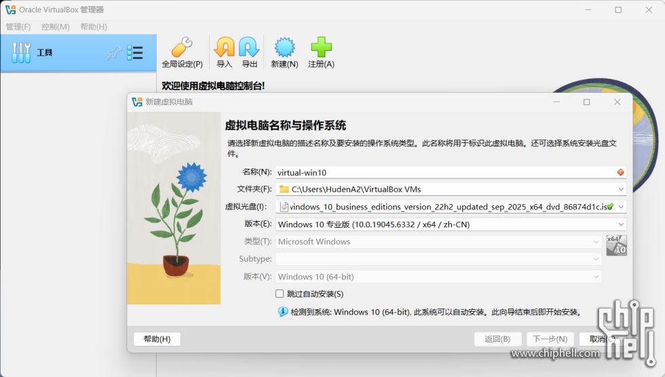This screenshot has width=665, height=377.
Task: Expand the ISO image (虚拟光盘) dropdown arrow
Action: pyautogui.click(x=621, y=207)
